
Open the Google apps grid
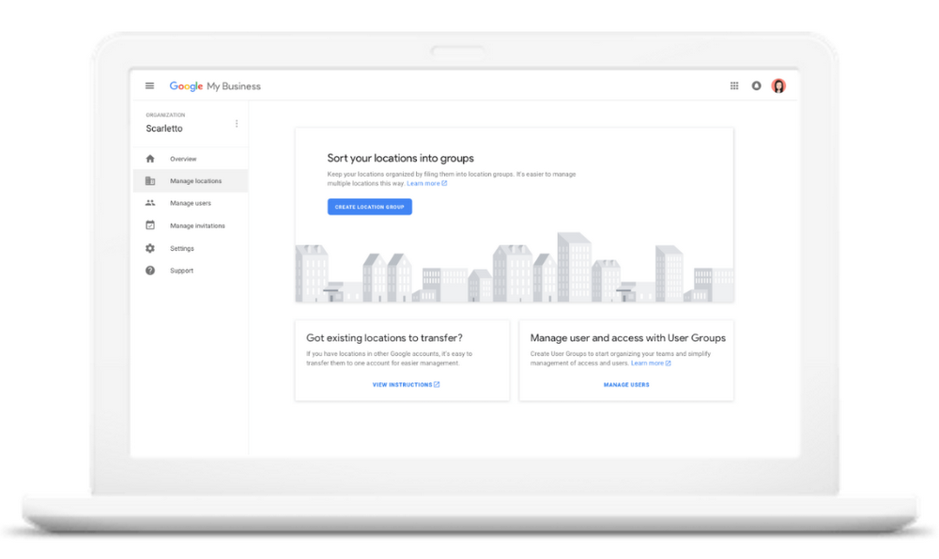(x=734, y=86)
